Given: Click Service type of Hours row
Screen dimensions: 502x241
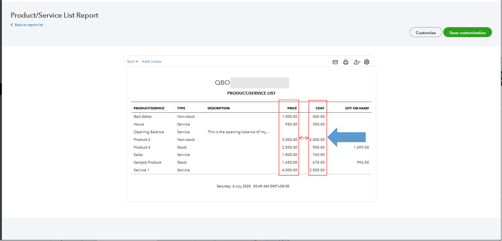Looking at the screenshot, I should pyautogui.click(x=183, y=124).
